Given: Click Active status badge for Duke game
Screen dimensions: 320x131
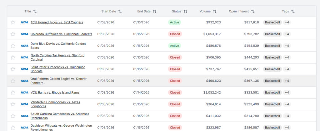Looking at the screenshot, I should point(174,46).
